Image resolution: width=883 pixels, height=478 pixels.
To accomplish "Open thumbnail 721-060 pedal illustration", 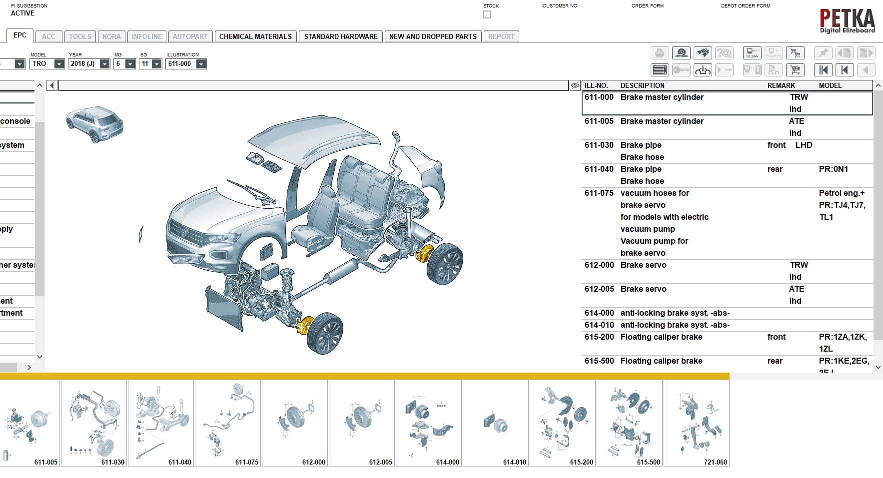I will point(697,423).
